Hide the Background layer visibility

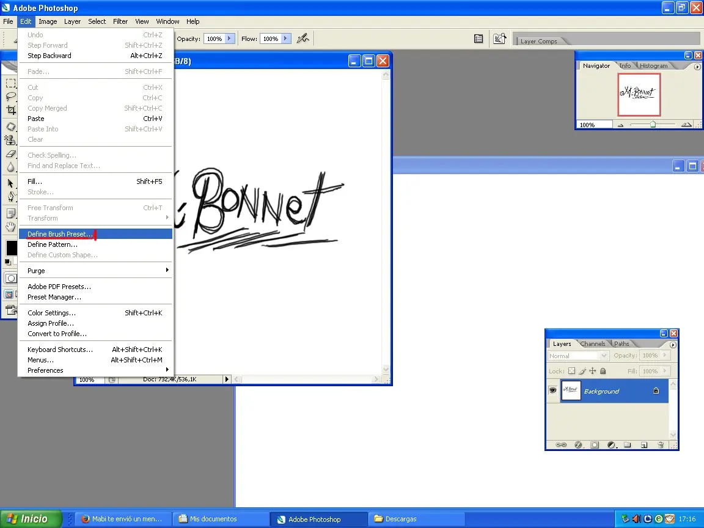click(553, 391)
